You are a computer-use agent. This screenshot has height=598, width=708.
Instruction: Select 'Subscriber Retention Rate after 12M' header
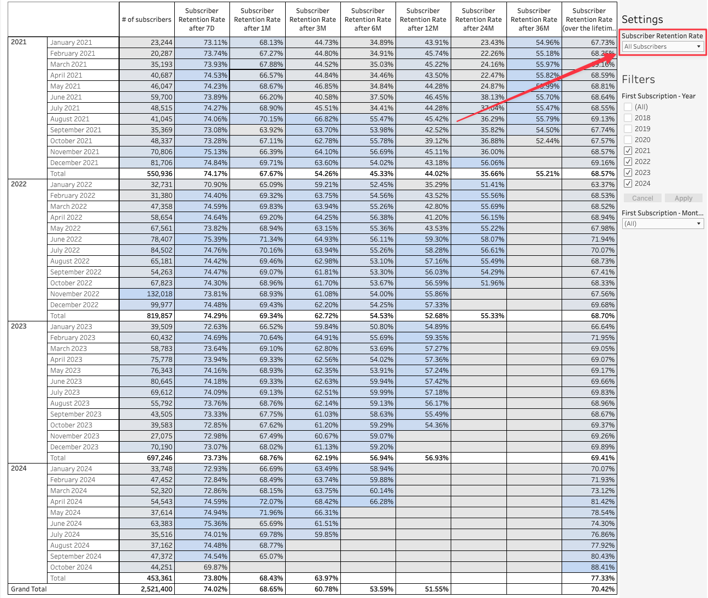[423, 20]
